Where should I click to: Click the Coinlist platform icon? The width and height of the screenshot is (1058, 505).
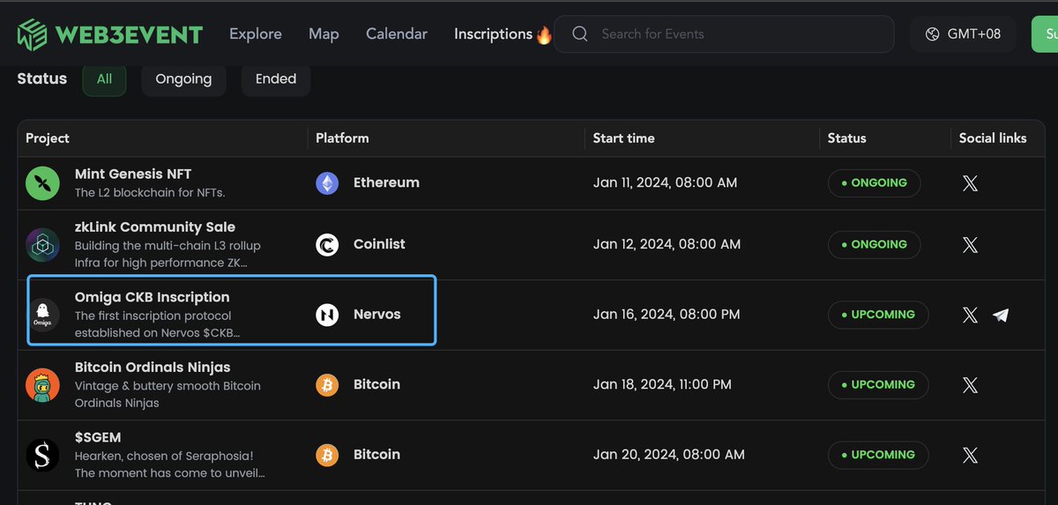pyautogui.click(x=327, y=245)
